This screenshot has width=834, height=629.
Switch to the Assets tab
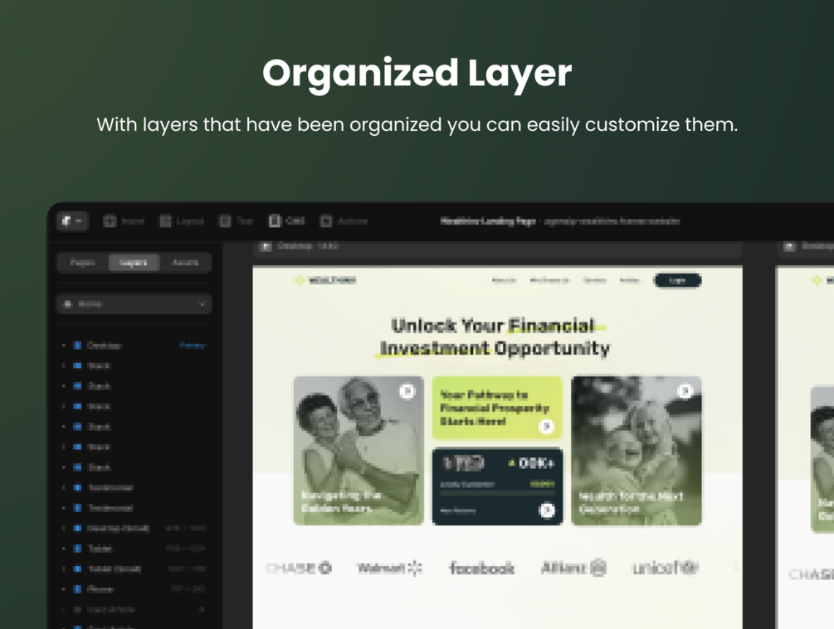(185, 263)
